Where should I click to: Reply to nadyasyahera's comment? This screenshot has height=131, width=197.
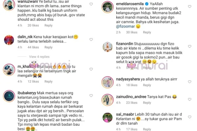(x=147, y=85)
